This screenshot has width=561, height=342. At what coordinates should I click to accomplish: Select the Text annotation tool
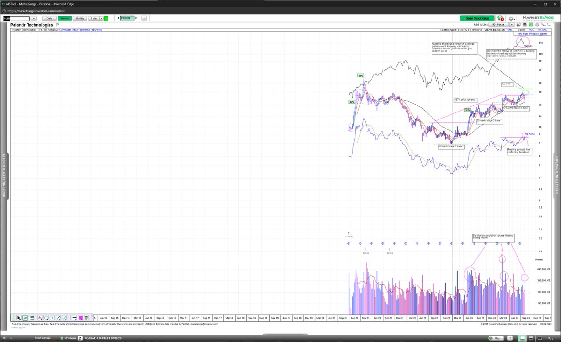[x=52, y=318]
